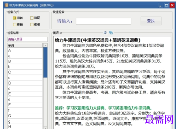This screenshot has width=179, height=129.
Task: Enable the 词尾 search mode checkbox
Action: (x=32, y=18)
